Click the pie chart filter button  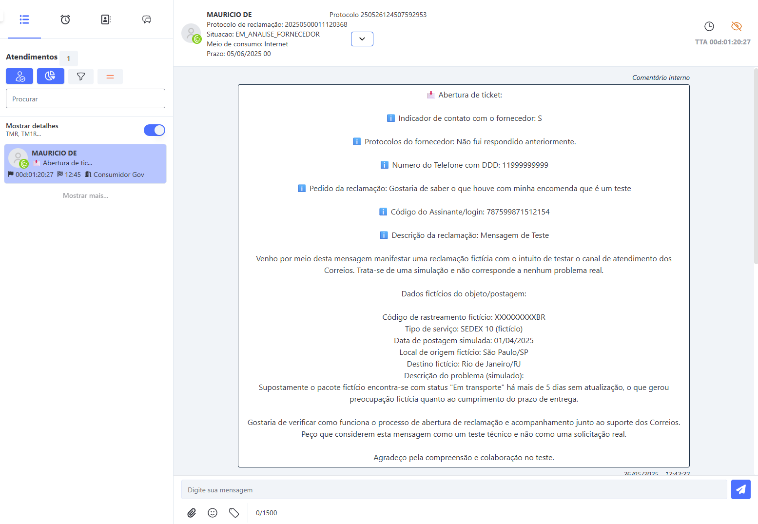(x=51, y=76)
